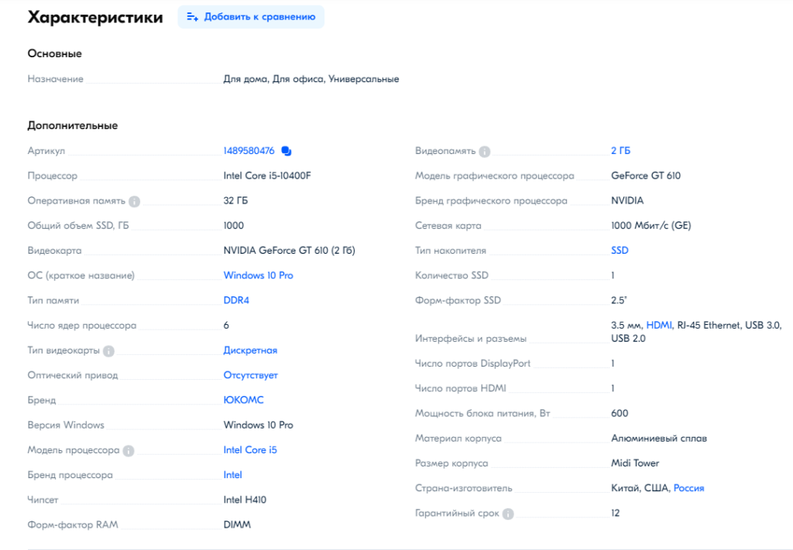The height and width of the screenshot is (550, 793).
Task: Open the article number 1489580476 link
Action: point(249,151)
